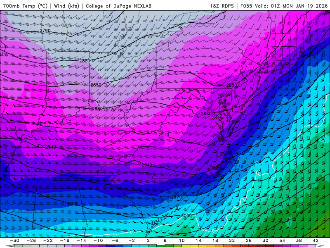Screen dimensions: 330x248
Task: Select the 38 color scale label
Action: click(299, 241)
